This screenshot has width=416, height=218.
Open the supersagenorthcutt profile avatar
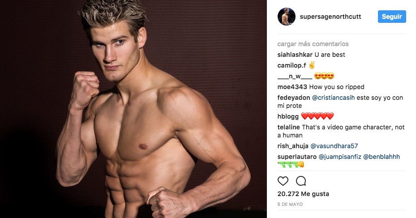click(x=287, y=17)
